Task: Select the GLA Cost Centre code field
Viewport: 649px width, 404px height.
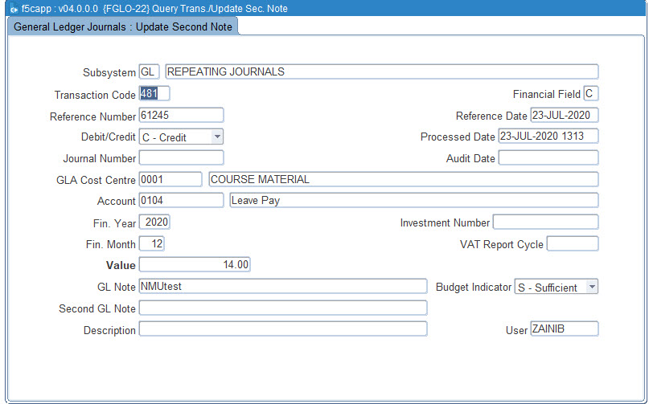Action: point(170,179)
